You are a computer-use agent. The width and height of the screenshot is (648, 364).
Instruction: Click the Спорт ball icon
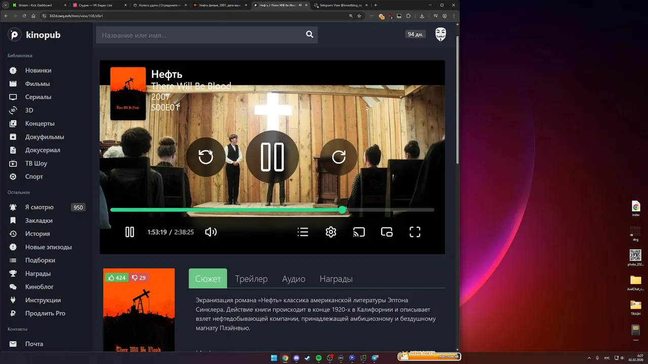coord(13,176)
